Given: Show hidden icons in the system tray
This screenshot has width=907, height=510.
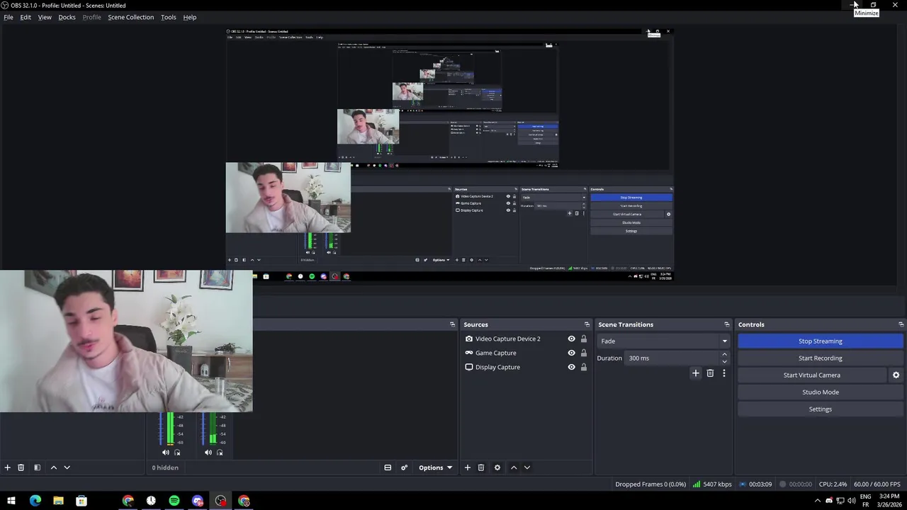Looking at the screenshot, I should point(817,501).
